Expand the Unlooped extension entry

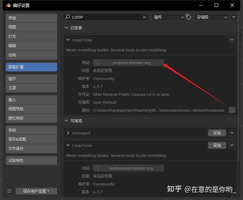[68, 133]
